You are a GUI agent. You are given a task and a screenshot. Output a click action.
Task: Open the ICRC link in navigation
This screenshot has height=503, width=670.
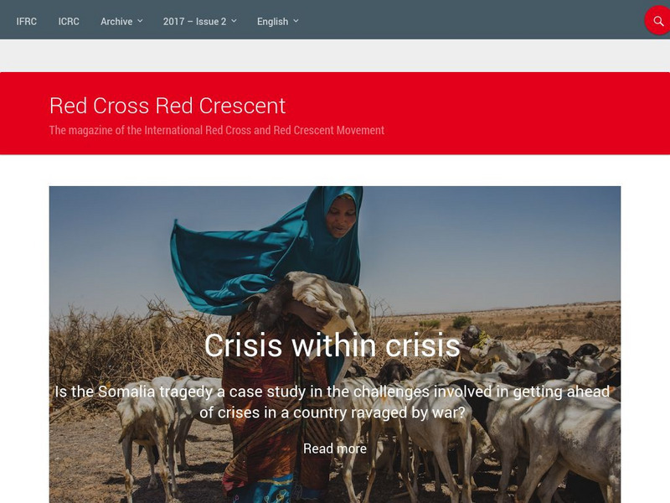click(69, 22)
